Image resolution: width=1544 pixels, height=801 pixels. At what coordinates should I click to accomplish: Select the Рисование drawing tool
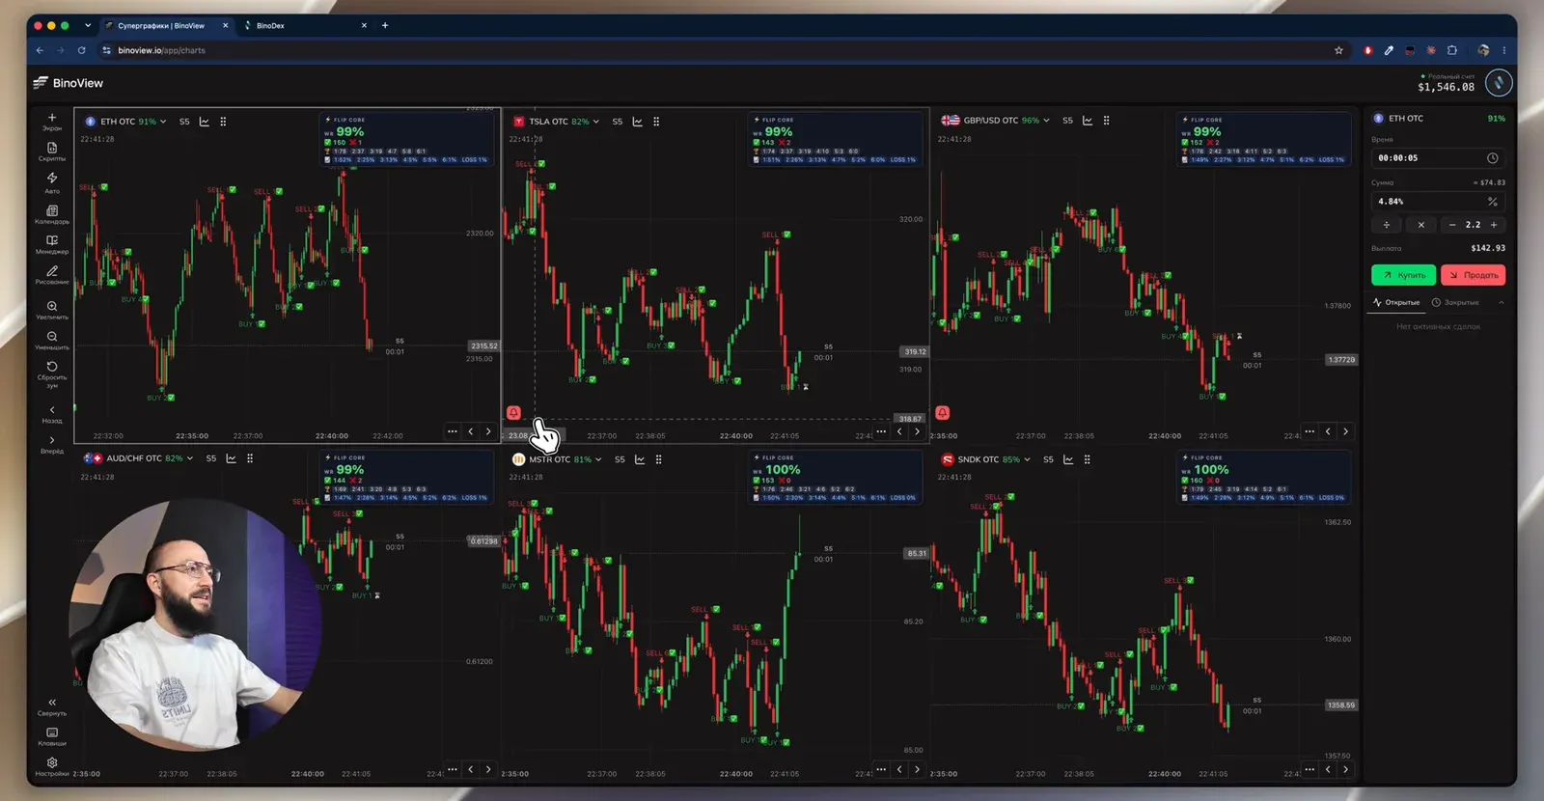52,274
